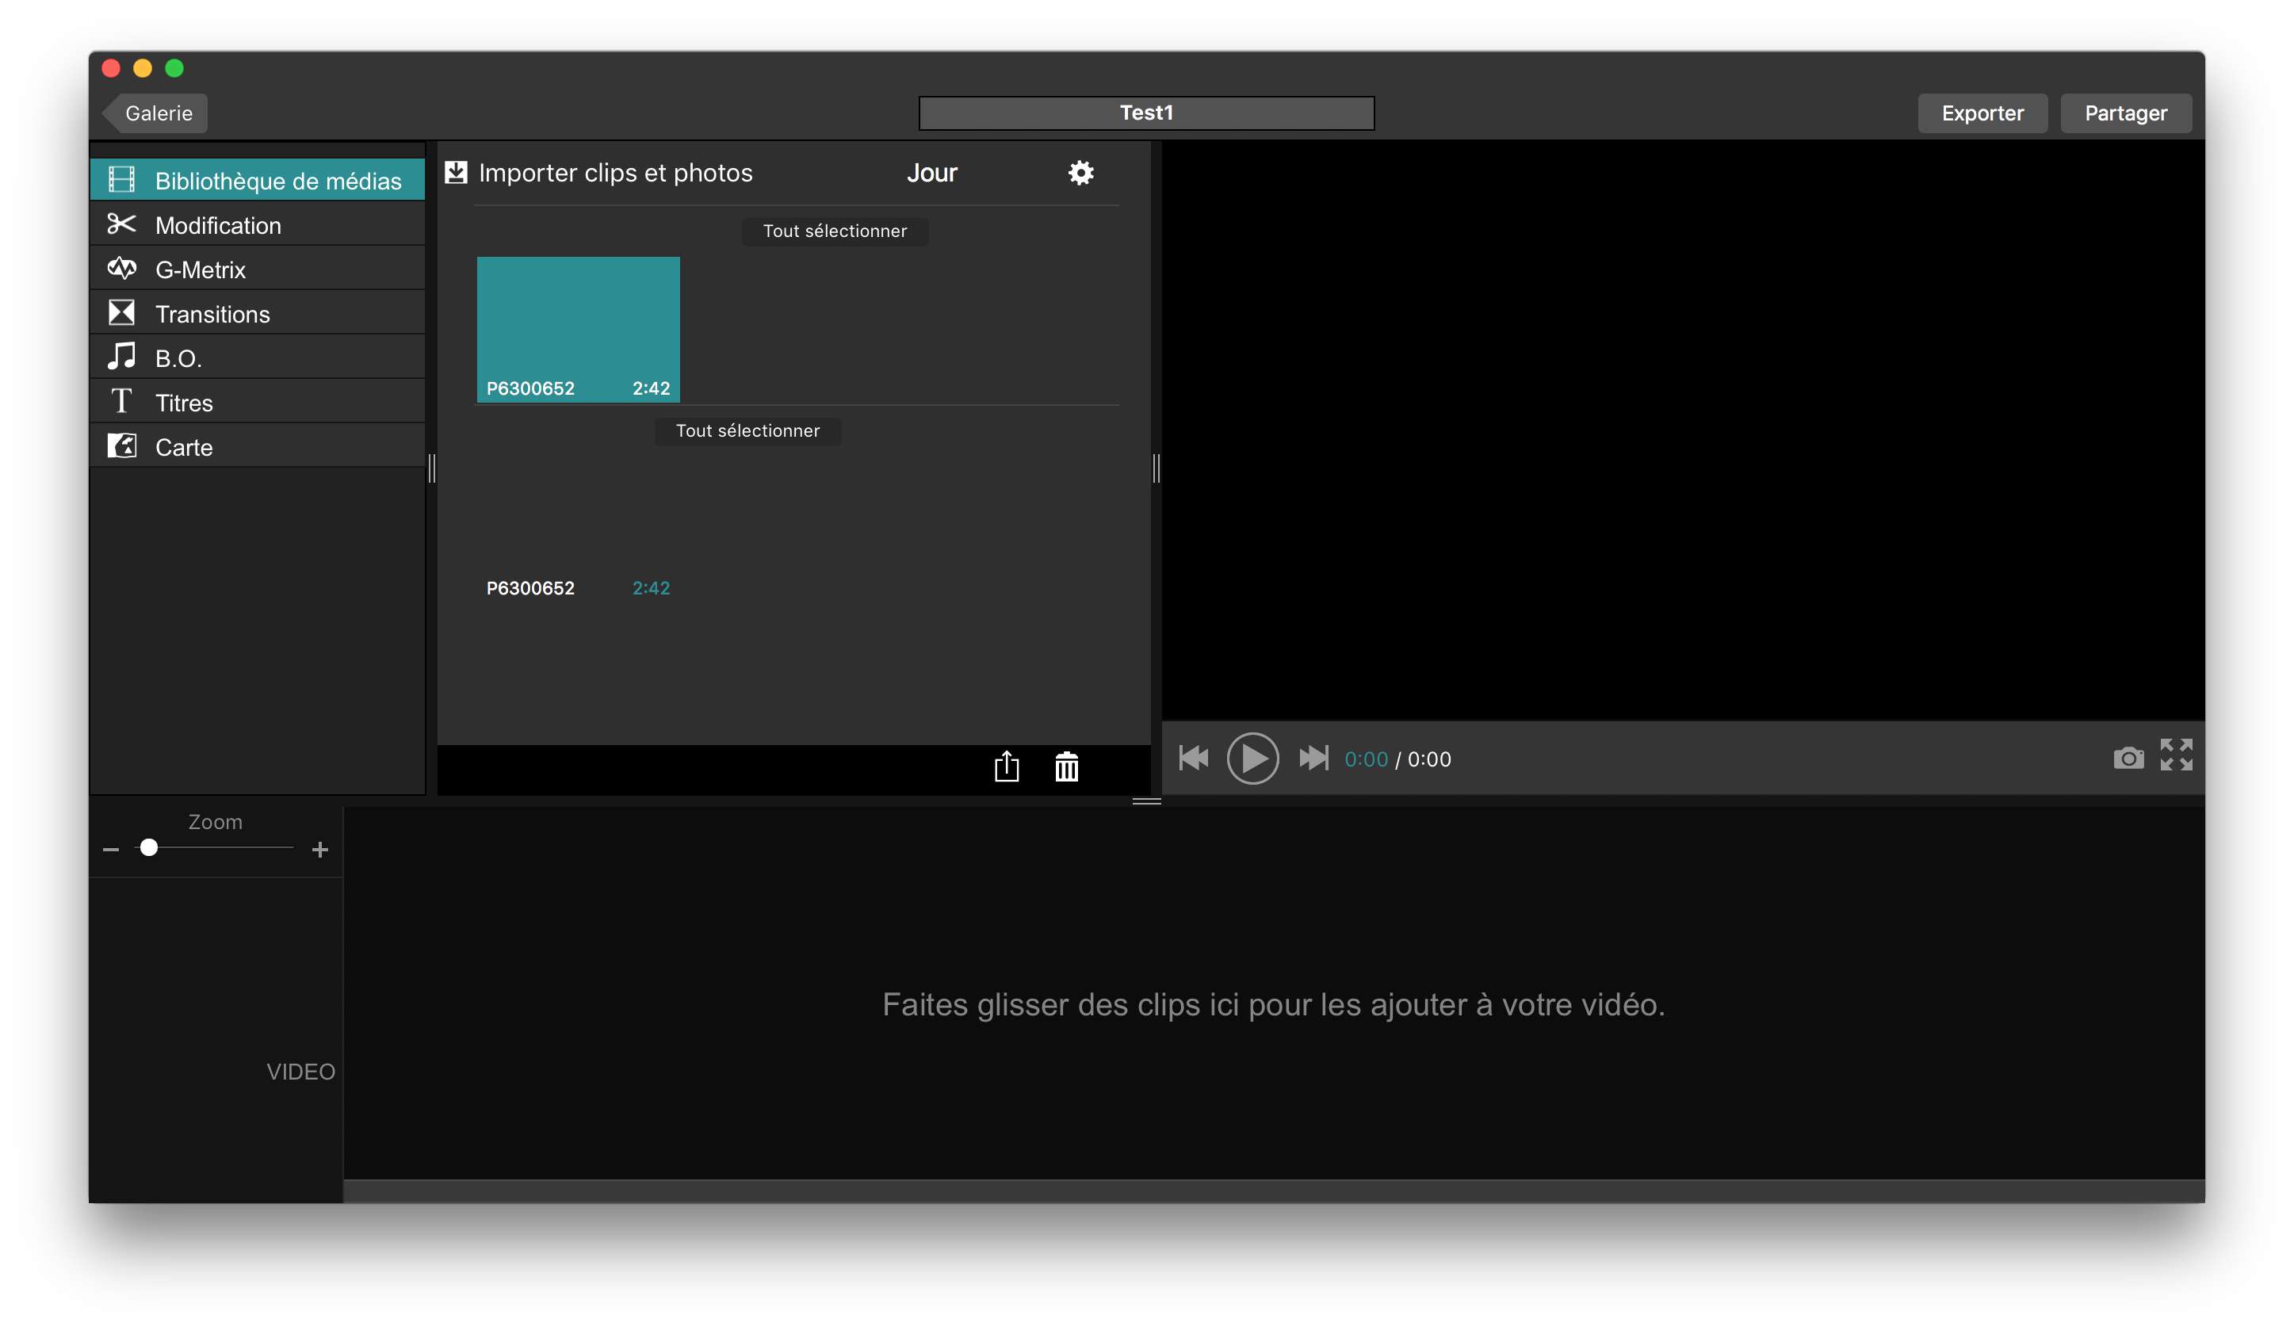
Task: Click the G-Metrix heartbeat icon
Action: 121,269
